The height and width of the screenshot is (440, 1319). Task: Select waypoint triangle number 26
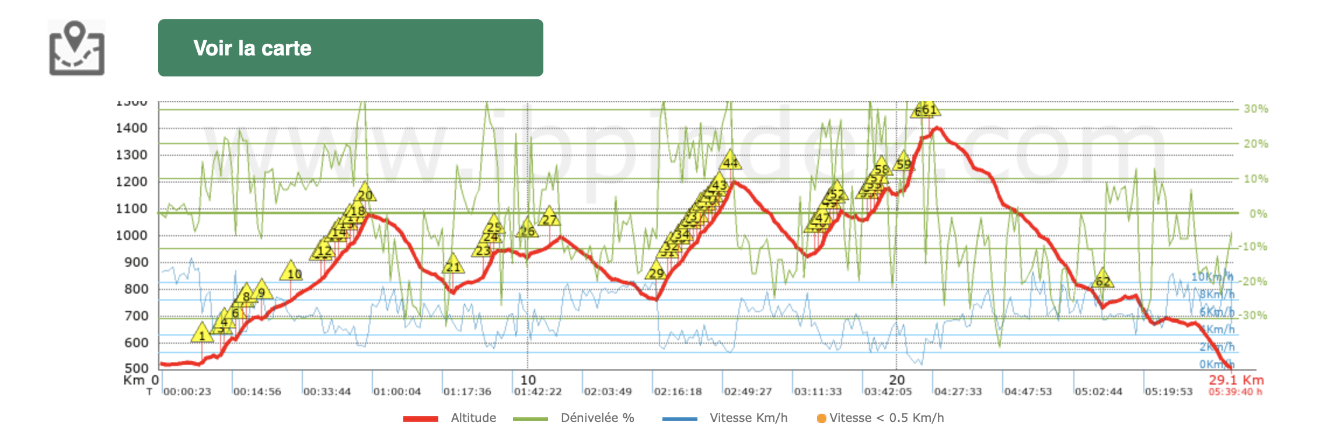528,230
